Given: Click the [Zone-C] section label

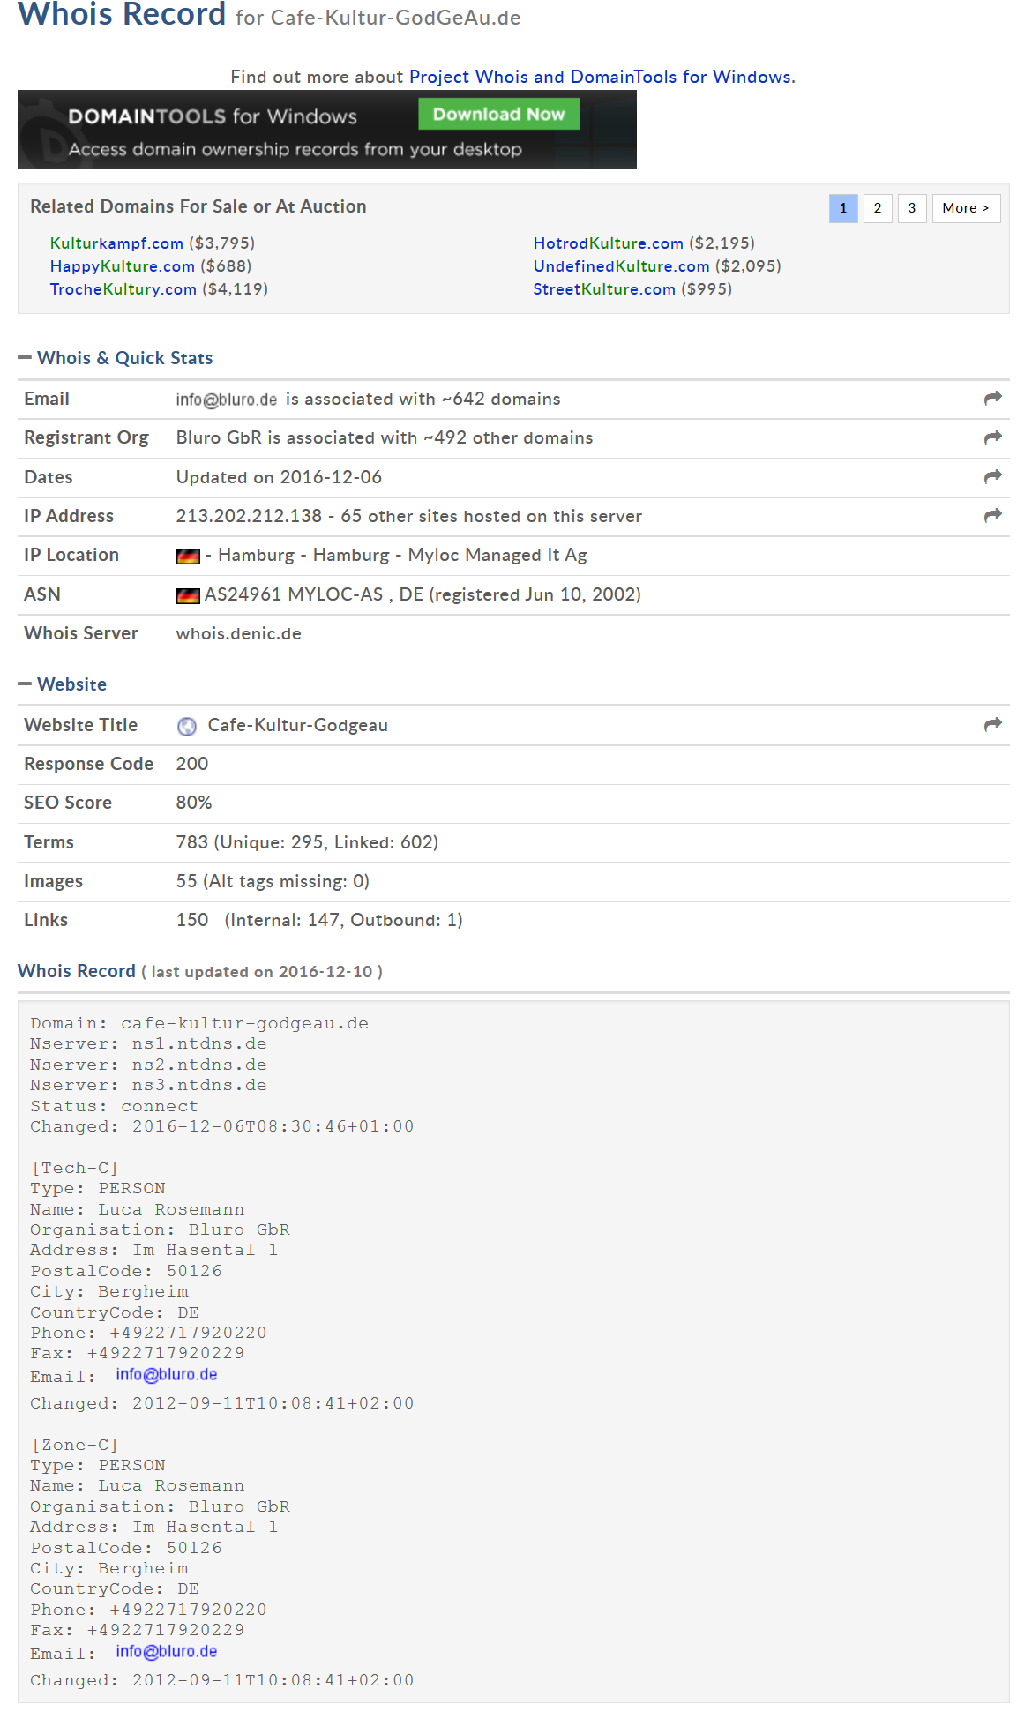Looking at the screenshot, I should (x=74, y=1445).
